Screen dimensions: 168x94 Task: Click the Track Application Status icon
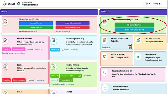(138, 40)
